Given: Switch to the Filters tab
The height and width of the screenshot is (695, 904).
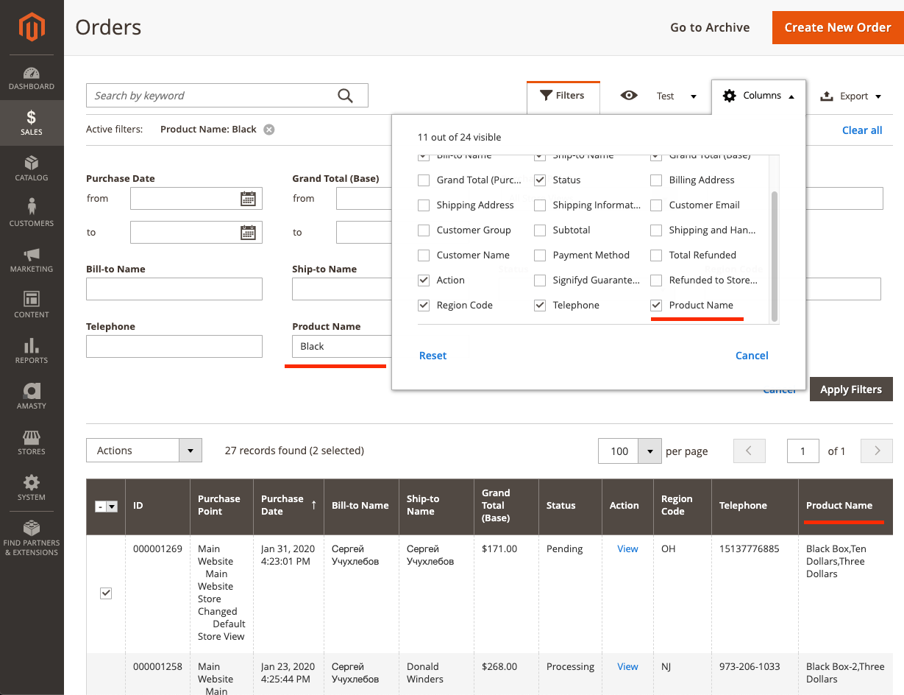Looking at the screenshot, I should click(x=563, y=95).
